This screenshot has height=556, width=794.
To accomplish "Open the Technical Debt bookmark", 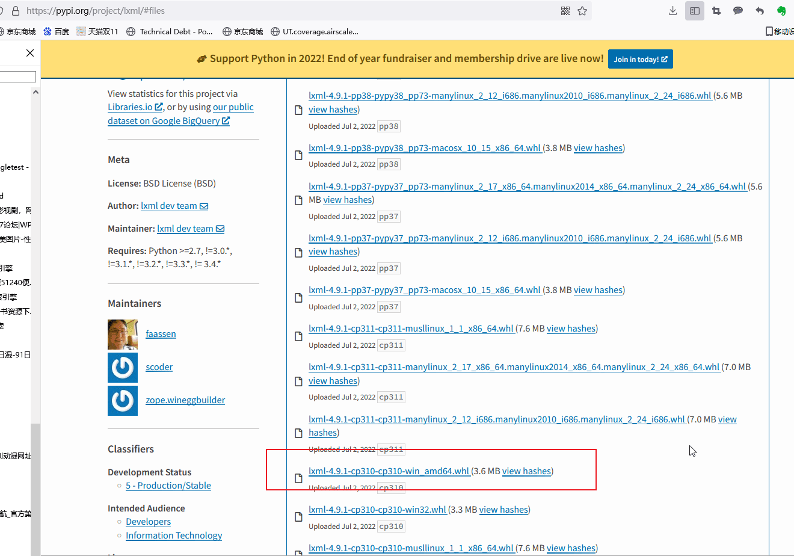I will click(x=170, y=31).
